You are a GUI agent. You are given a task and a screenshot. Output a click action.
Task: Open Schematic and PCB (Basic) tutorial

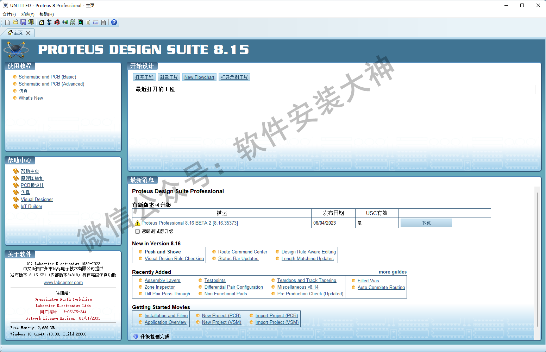(47, 77)
